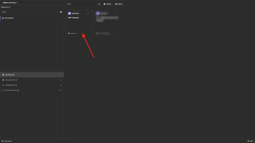Add a new project with the plus icon
This screenshot has height=143, width=255.
click(61, 12)
